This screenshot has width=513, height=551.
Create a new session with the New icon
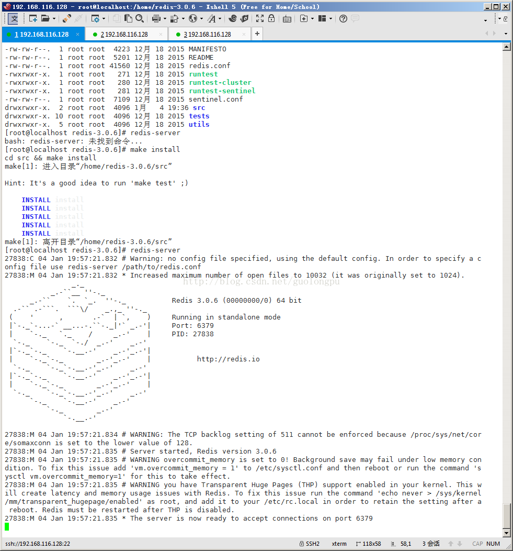[33, 19]
